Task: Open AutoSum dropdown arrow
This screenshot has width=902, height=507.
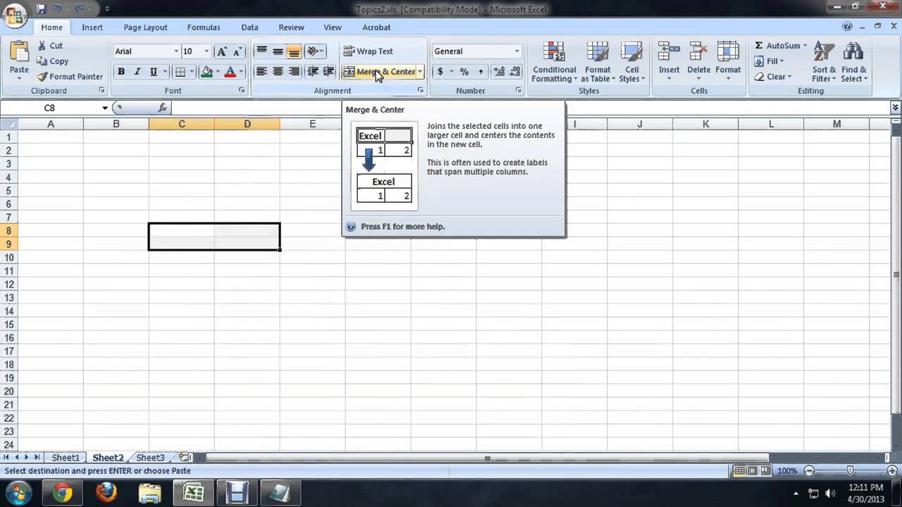Action: [805, 46]
